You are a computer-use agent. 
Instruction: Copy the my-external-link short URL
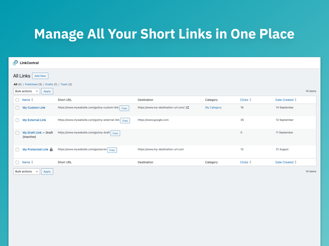click(x=125, y=120)
